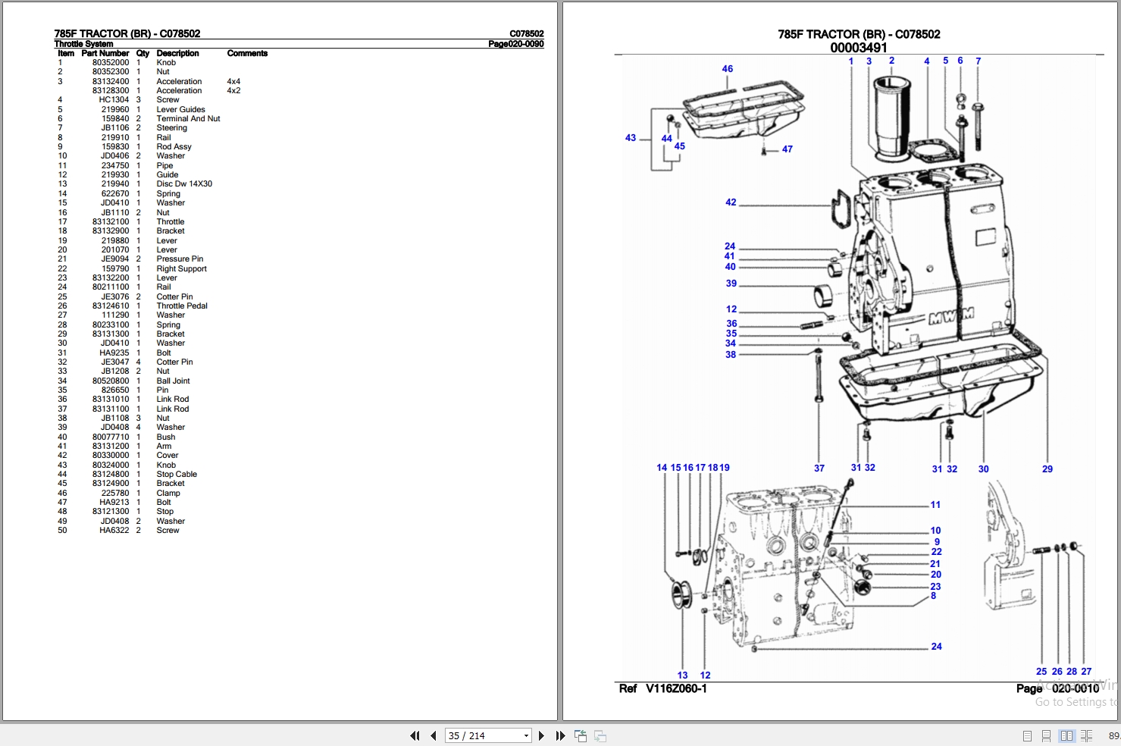Screen dimensions: 1121x746
Task: Click the '00003491' diagram number
Action: point(859,48)
